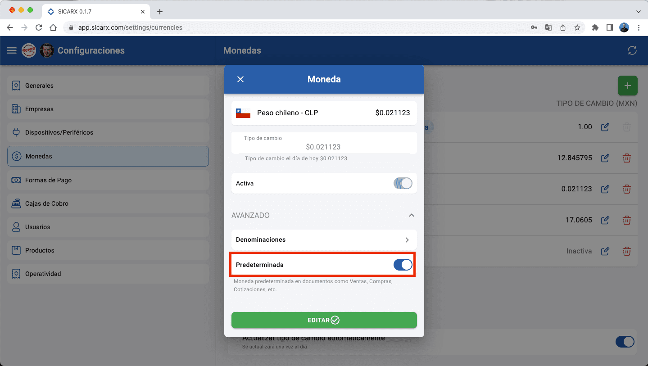Collapse the AVANZADO section
This screenshot has height=366, width=648.
click(x=411, y=215)
